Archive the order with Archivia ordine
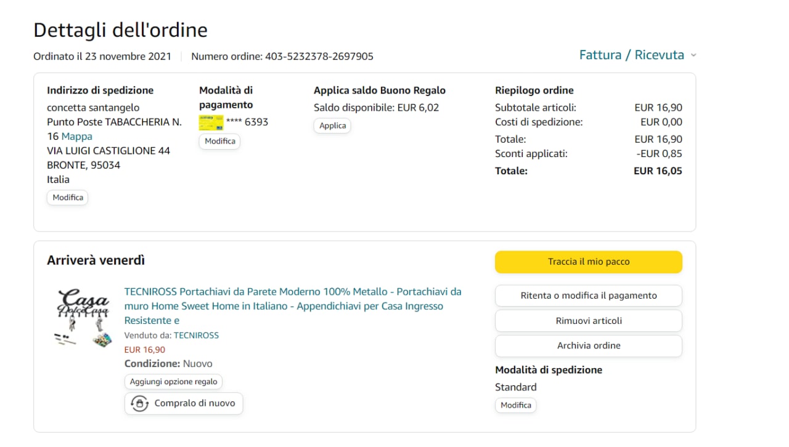This screenshot has height=447, width=789. point(588,345)
